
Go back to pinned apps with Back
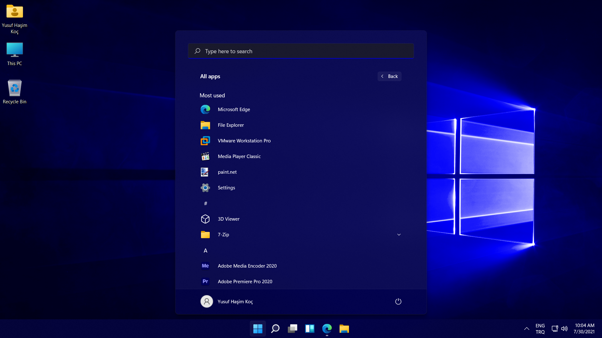tap(389, 76)
